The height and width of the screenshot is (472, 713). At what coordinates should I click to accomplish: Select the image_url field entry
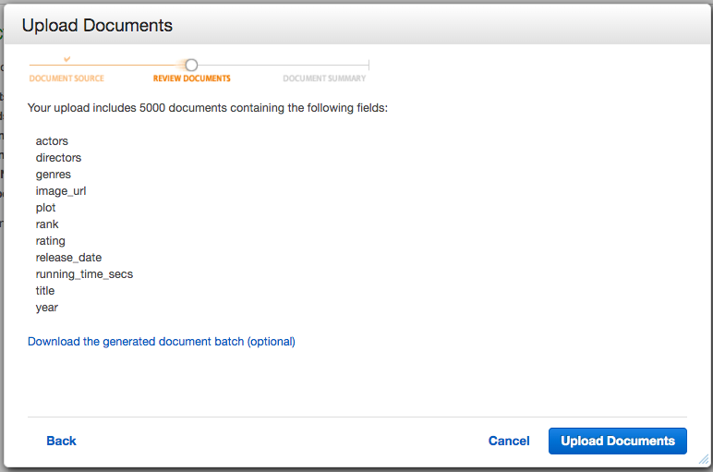point(61,190)
